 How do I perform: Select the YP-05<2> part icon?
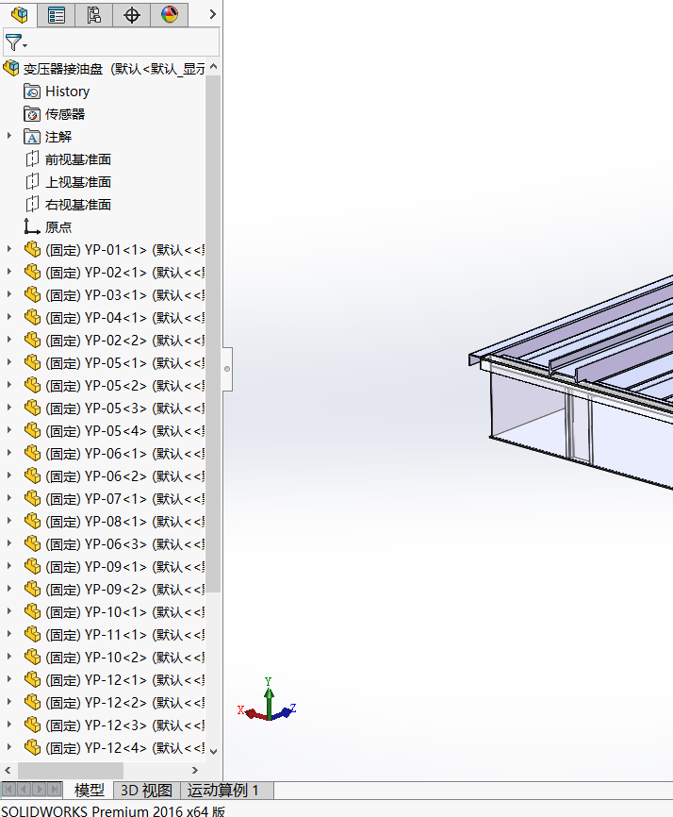(32, 386)
